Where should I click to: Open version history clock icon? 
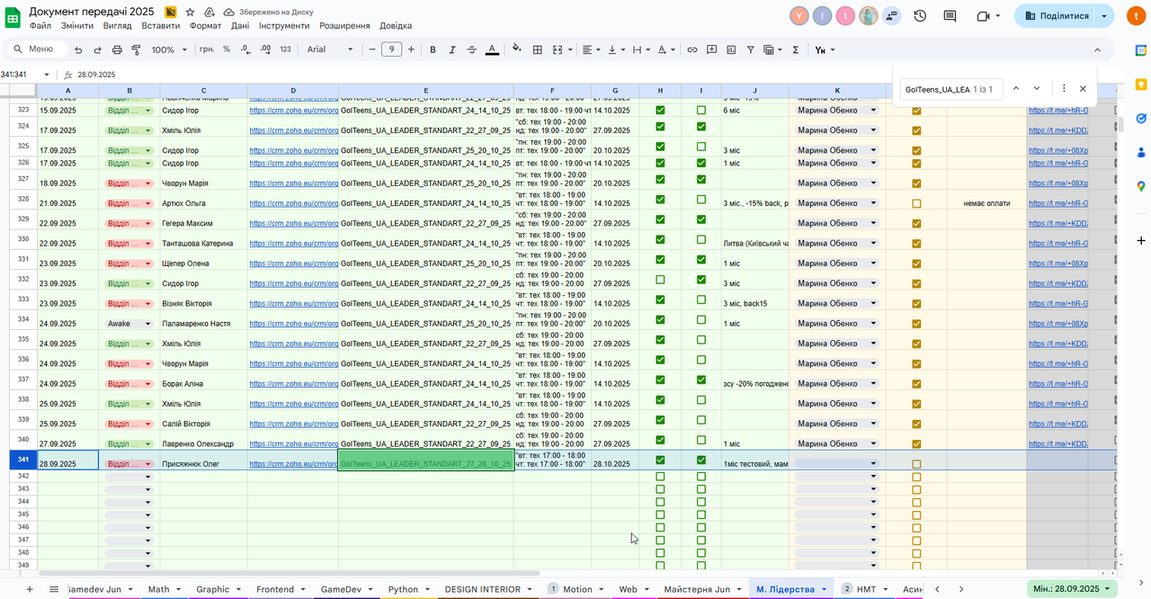pyautogui.click(x=920, y=16)
